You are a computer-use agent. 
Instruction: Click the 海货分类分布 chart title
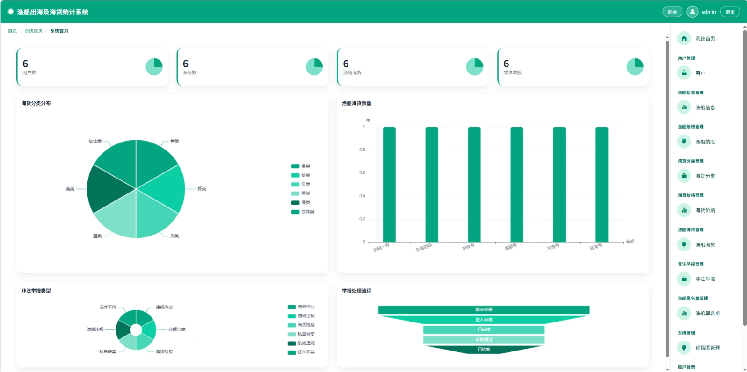coord(36,103)
